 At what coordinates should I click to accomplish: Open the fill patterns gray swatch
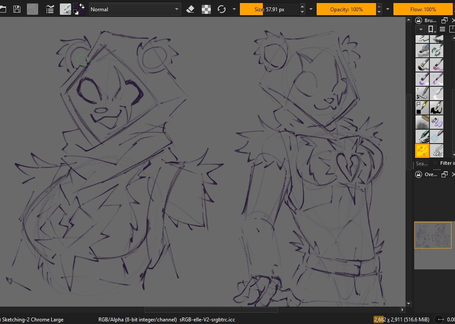pyautogui.click(x=33, y=9)
